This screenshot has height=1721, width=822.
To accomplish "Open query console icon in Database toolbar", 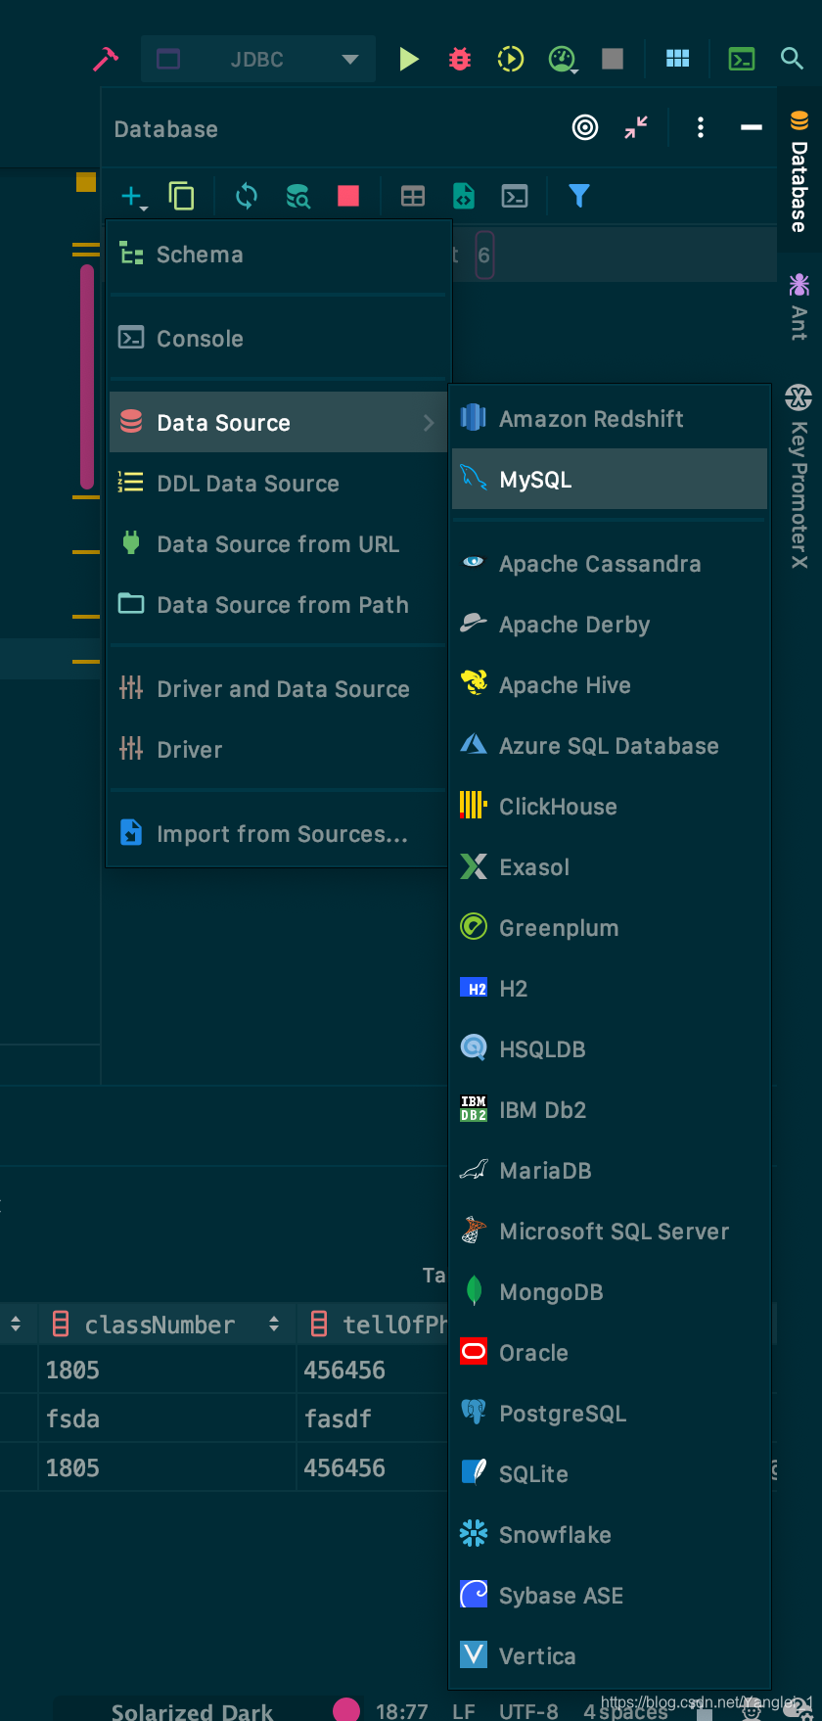I will click(515, 197).
